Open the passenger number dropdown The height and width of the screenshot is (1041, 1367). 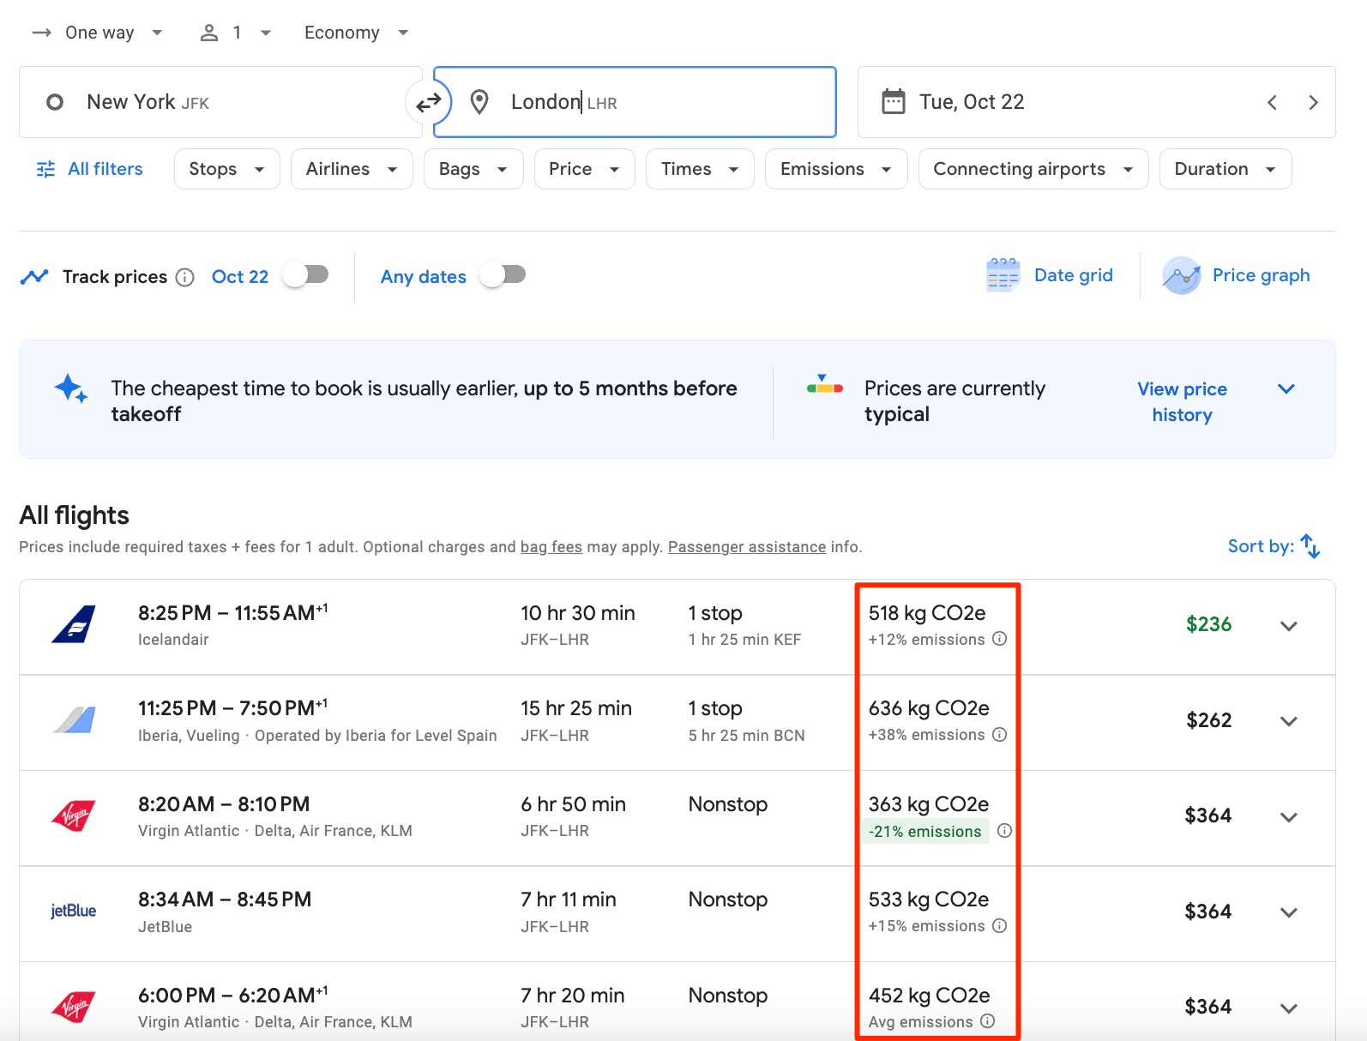236,33
